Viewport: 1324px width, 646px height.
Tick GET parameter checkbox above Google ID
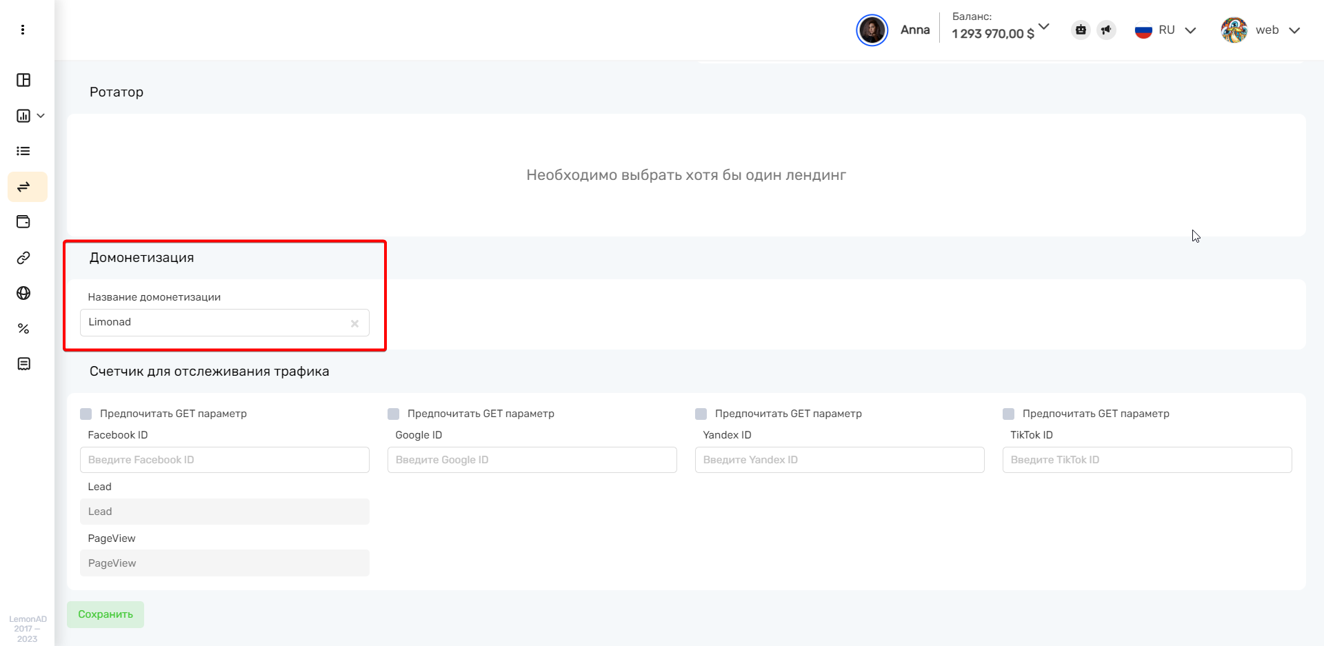[x=394, y=414]
